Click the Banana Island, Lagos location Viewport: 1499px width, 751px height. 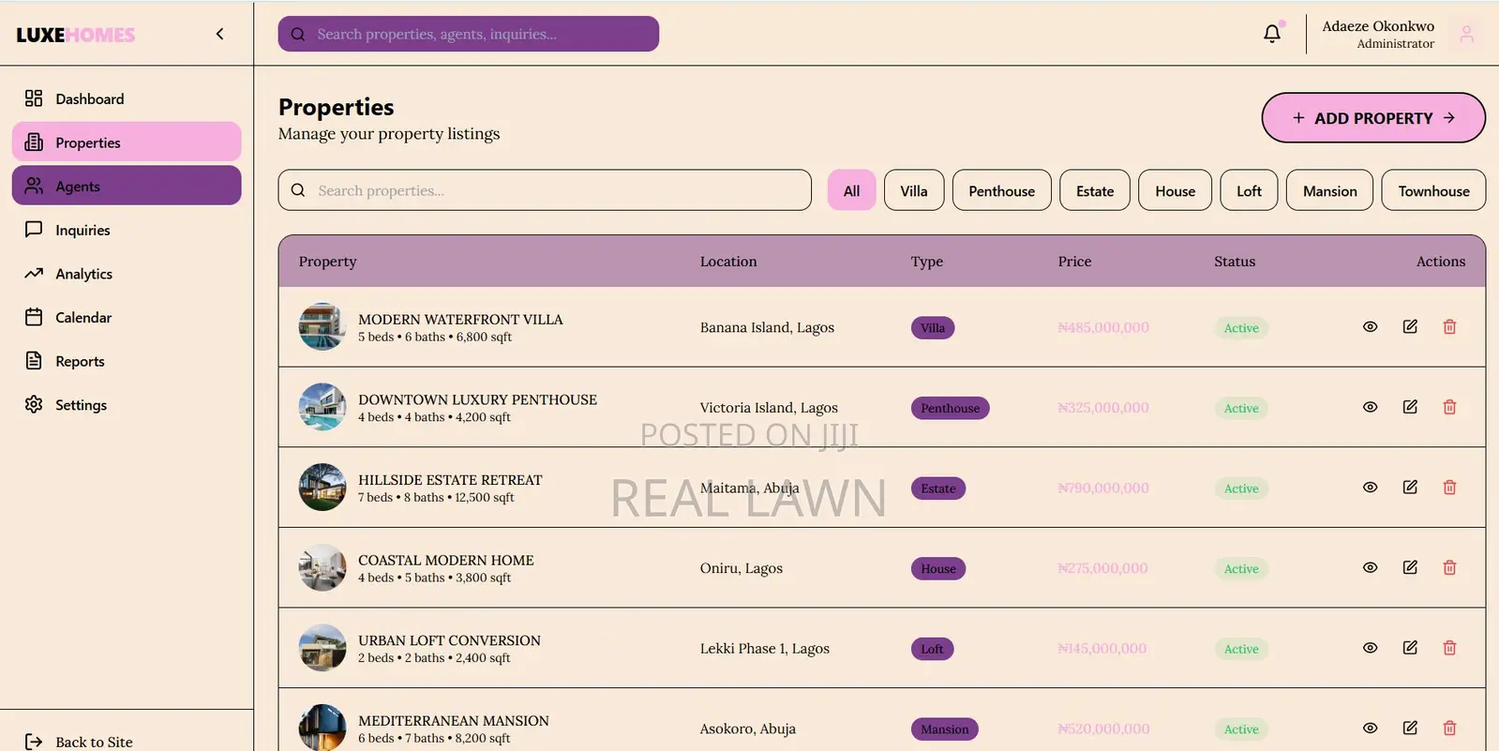pyautogui.click(x=767, y=327)
